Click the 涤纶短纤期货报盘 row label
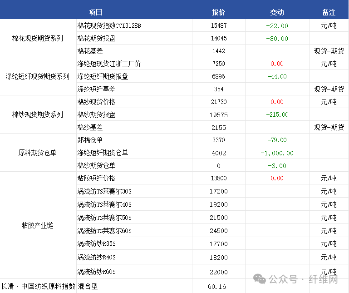The height and width of the screenshot is (293, 349). click(103, 76)
